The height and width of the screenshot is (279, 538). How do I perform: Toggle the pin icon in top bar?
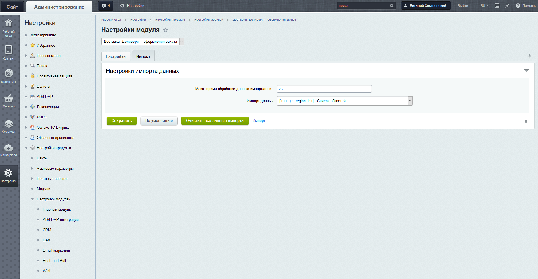[507, 6]
